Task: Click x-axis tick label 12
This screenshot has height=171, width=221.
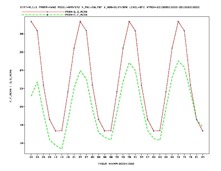Action: click(x=56, y=157)
